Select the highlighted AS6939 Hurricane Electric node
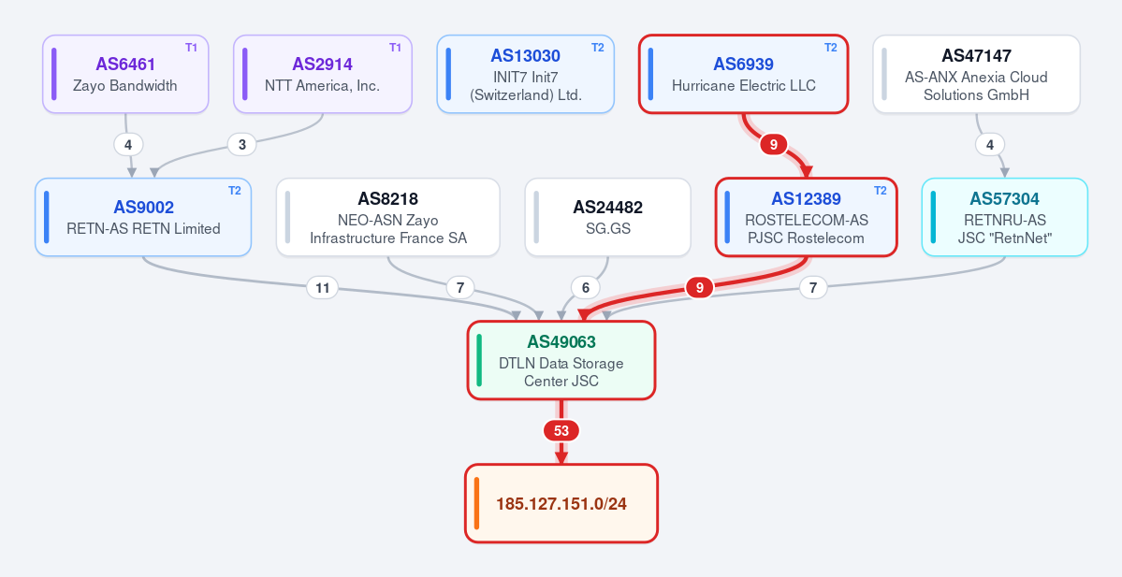The height and width of the screenshot is (577, 1122). coord(743,75)
